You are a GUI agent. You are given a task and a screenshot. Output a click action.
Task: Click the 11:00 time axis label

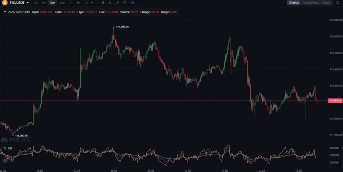click(x=114, y=170)
